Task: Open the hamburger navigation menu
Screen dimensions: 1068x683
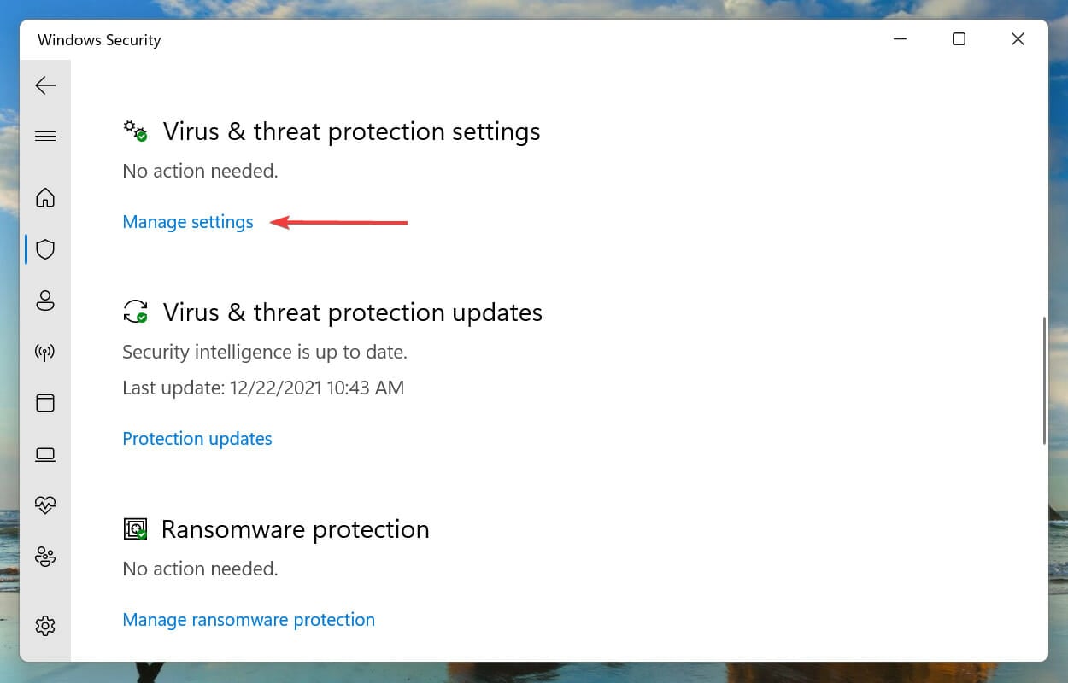Action: pos(45,137)
